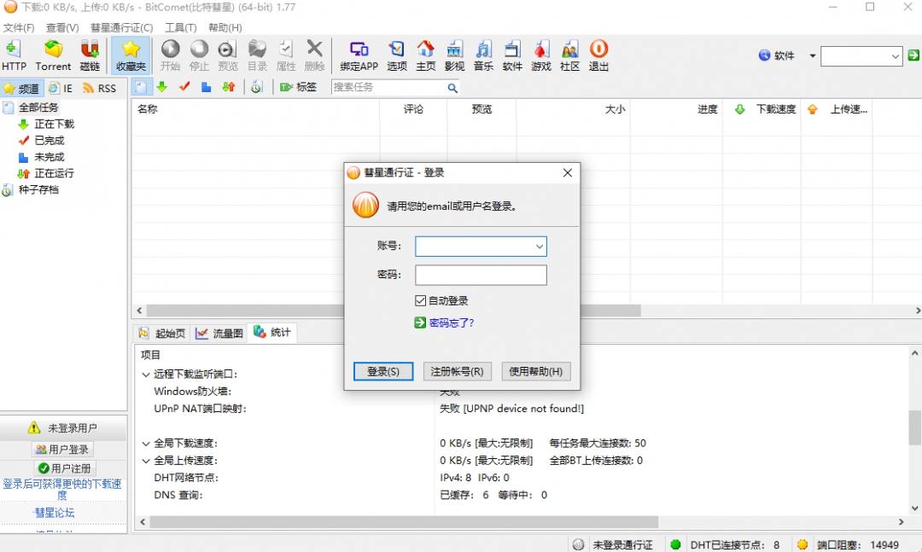
Task: Open the Community (社区) toolbar icon
Action: pos(569,55)
